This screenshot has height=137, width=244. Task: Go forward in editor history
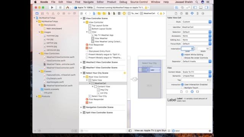point(90,14)
